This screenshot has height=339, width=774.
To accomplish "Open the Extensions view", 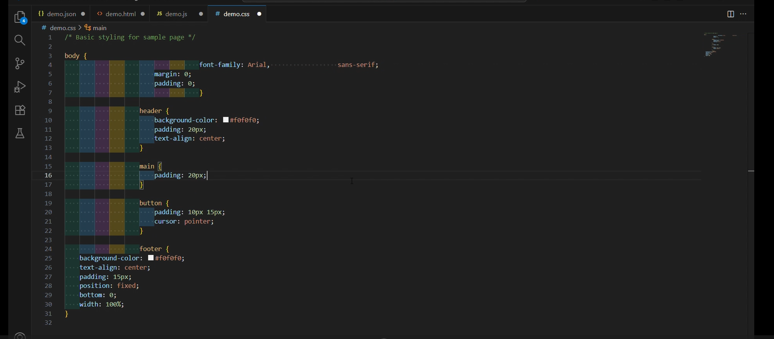I will 20,110.
